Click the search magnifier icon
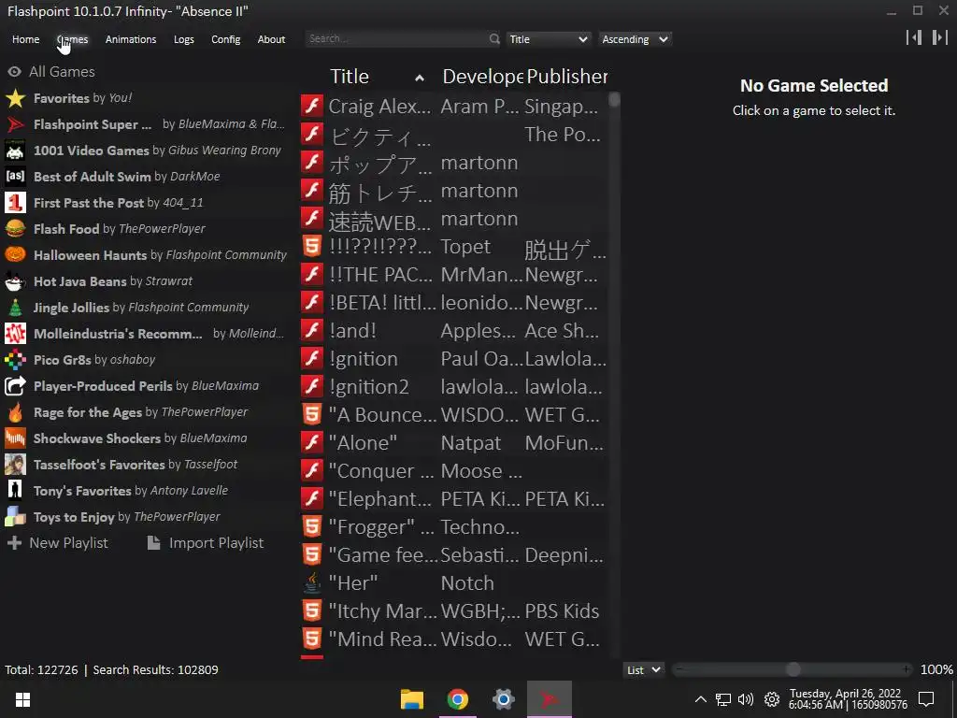Screen dimensions: 957x718 [494, 39]
